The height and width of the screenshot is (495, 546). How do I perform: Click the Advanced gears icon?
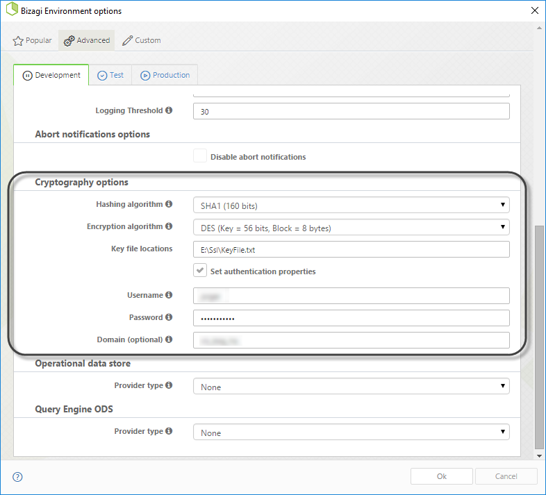point(69,41)
